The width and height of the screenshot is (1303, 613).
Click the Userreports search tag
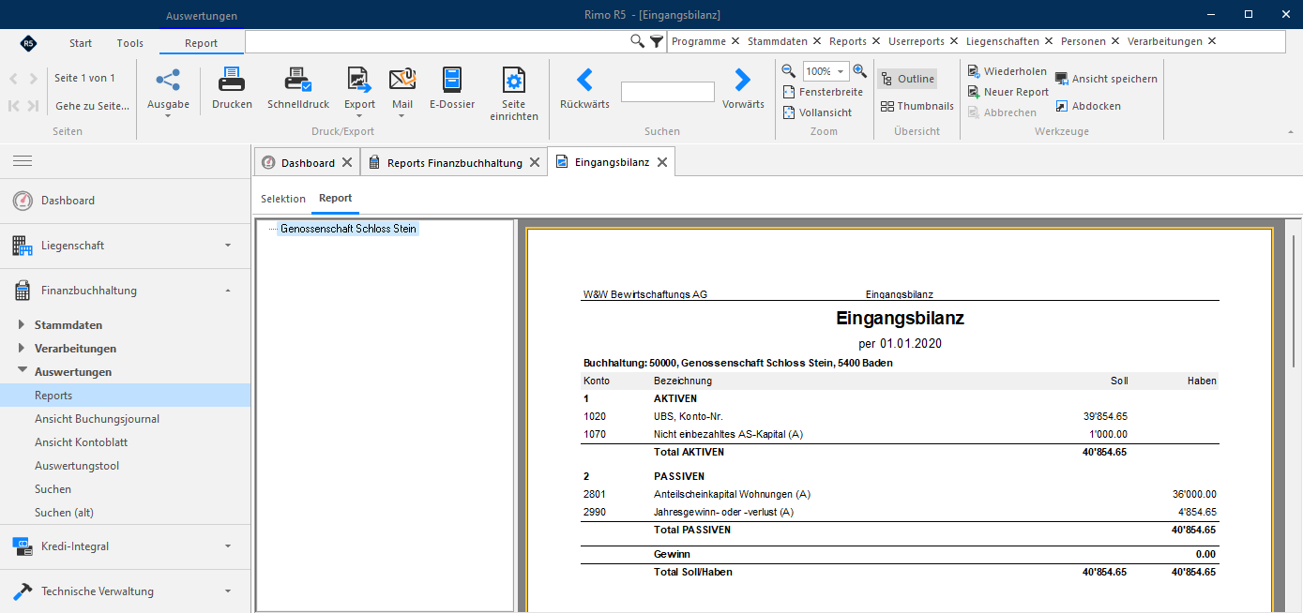(x=917, y=41)
